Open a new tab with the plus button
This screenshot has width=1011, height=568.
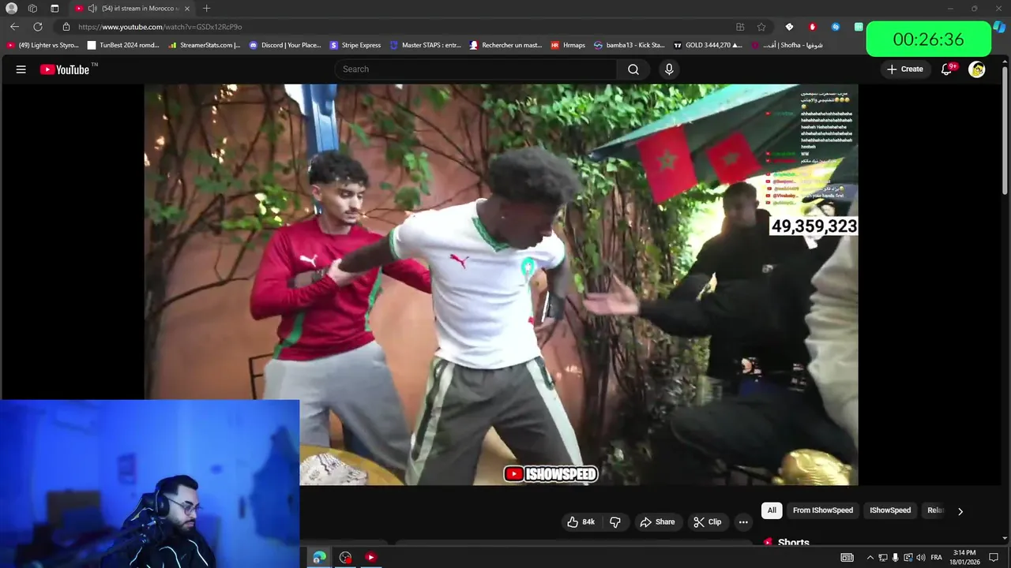click(206, 9)
